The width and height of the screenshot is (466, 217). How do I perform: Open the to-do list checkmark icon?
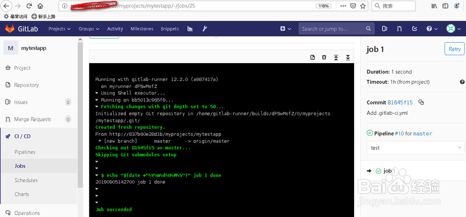tap(415, 28)
